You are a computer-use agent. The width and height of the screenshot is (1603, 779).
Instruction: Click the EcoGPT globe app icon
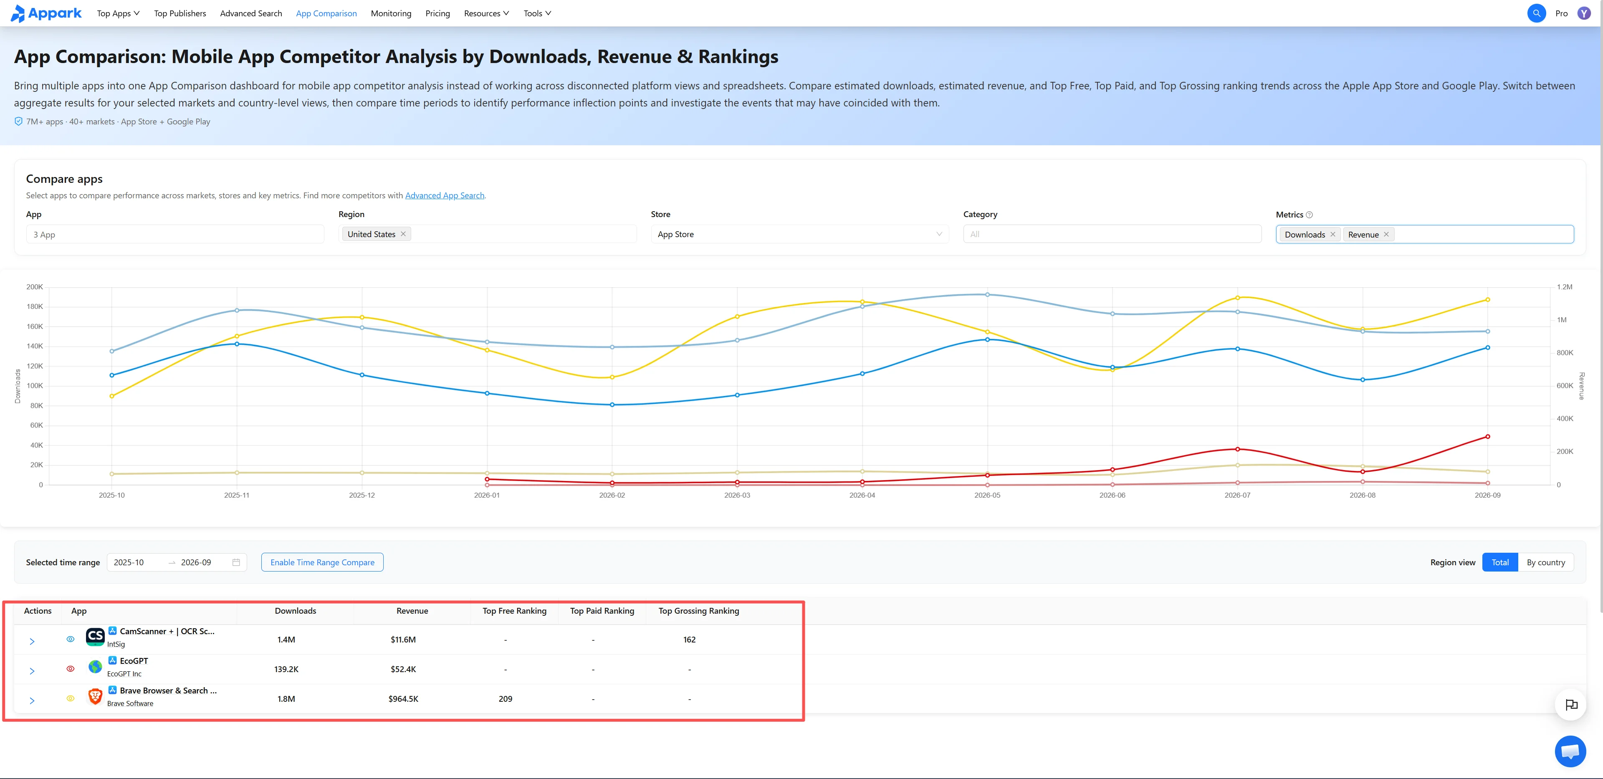[95, 666]
